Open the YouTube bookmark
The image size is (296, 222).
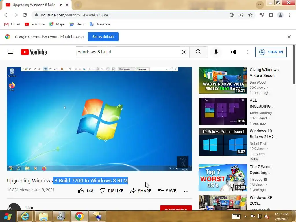tap(35, 24)
